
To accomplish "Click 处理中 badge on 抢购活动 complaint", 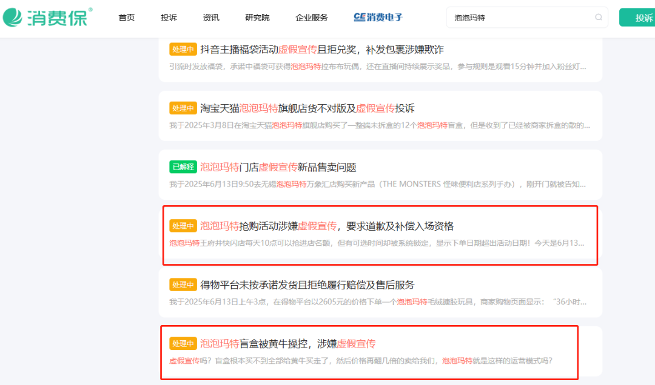I will tap(183, 226).
